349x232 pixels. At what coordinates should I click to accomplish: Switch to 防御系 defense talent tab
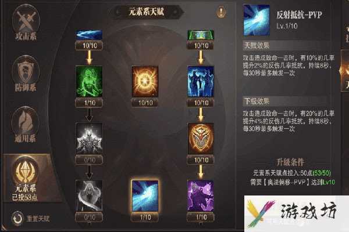[x=26, y=74]
